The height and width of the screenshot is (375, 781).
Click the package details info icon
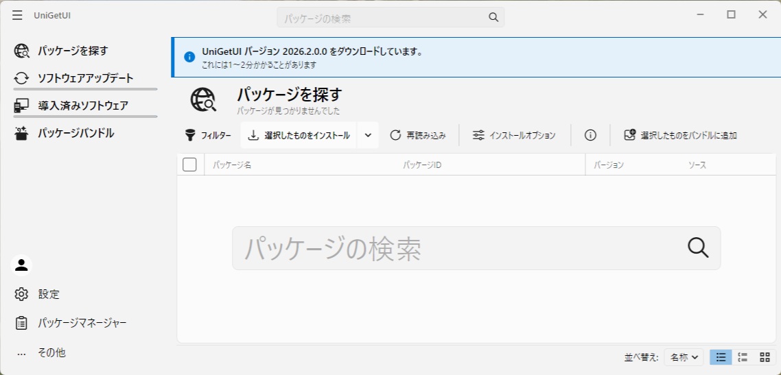point(590,135)
